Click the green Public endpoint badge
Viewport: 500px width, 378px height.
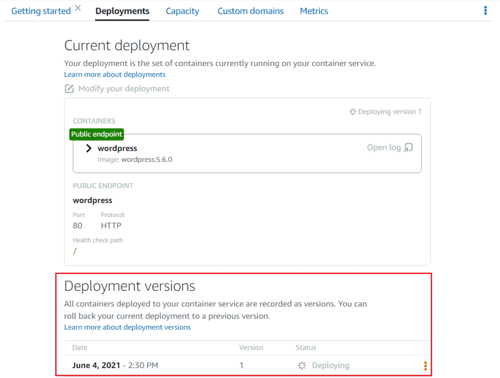click(x=96, y=134)
